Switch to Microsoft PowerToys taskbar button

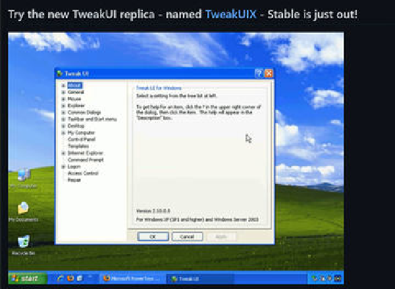(132, 278)
